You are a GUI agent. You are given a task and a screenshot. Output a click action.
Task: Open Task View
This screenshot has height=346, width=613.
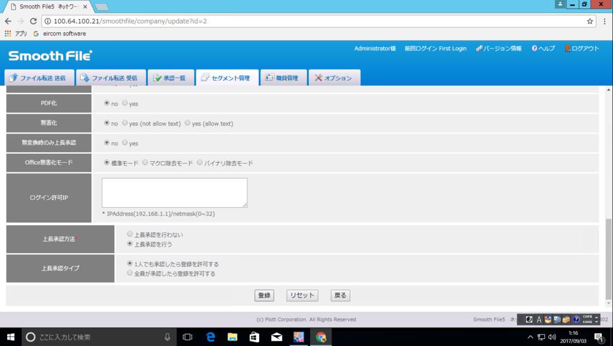187,337
